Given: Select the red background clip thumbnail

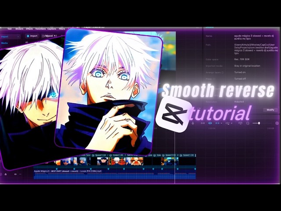Looking at the screenshot, I should coord(118,161).
